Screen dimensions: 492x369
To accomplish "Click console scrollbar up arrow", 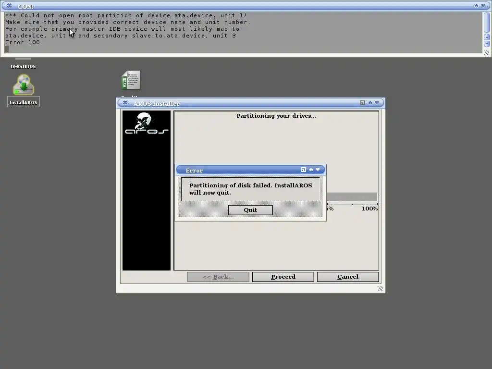I will pos(487,37).
